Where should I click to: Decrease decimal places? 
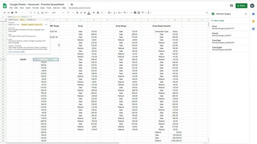coord(38,12)
